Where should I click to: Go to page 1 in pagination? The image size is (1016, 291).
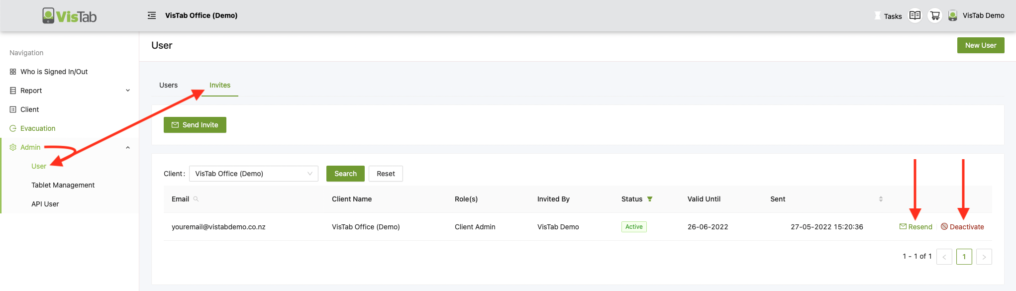point(964,257)
